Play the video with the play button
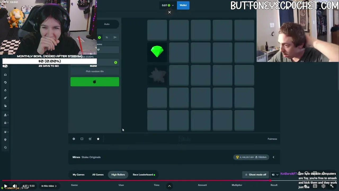This screenshot has height=191, width=339. (x=6, y=186)
